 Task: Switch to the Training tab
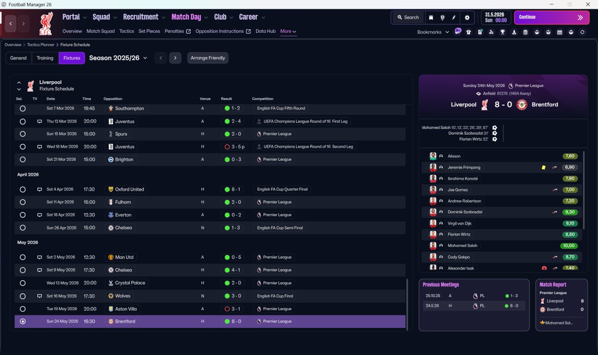[45, 58]
